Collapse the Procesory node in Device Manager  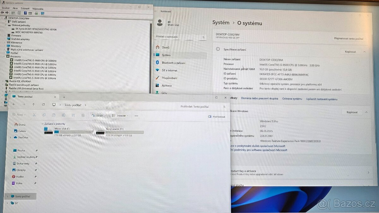click(4, 57)
